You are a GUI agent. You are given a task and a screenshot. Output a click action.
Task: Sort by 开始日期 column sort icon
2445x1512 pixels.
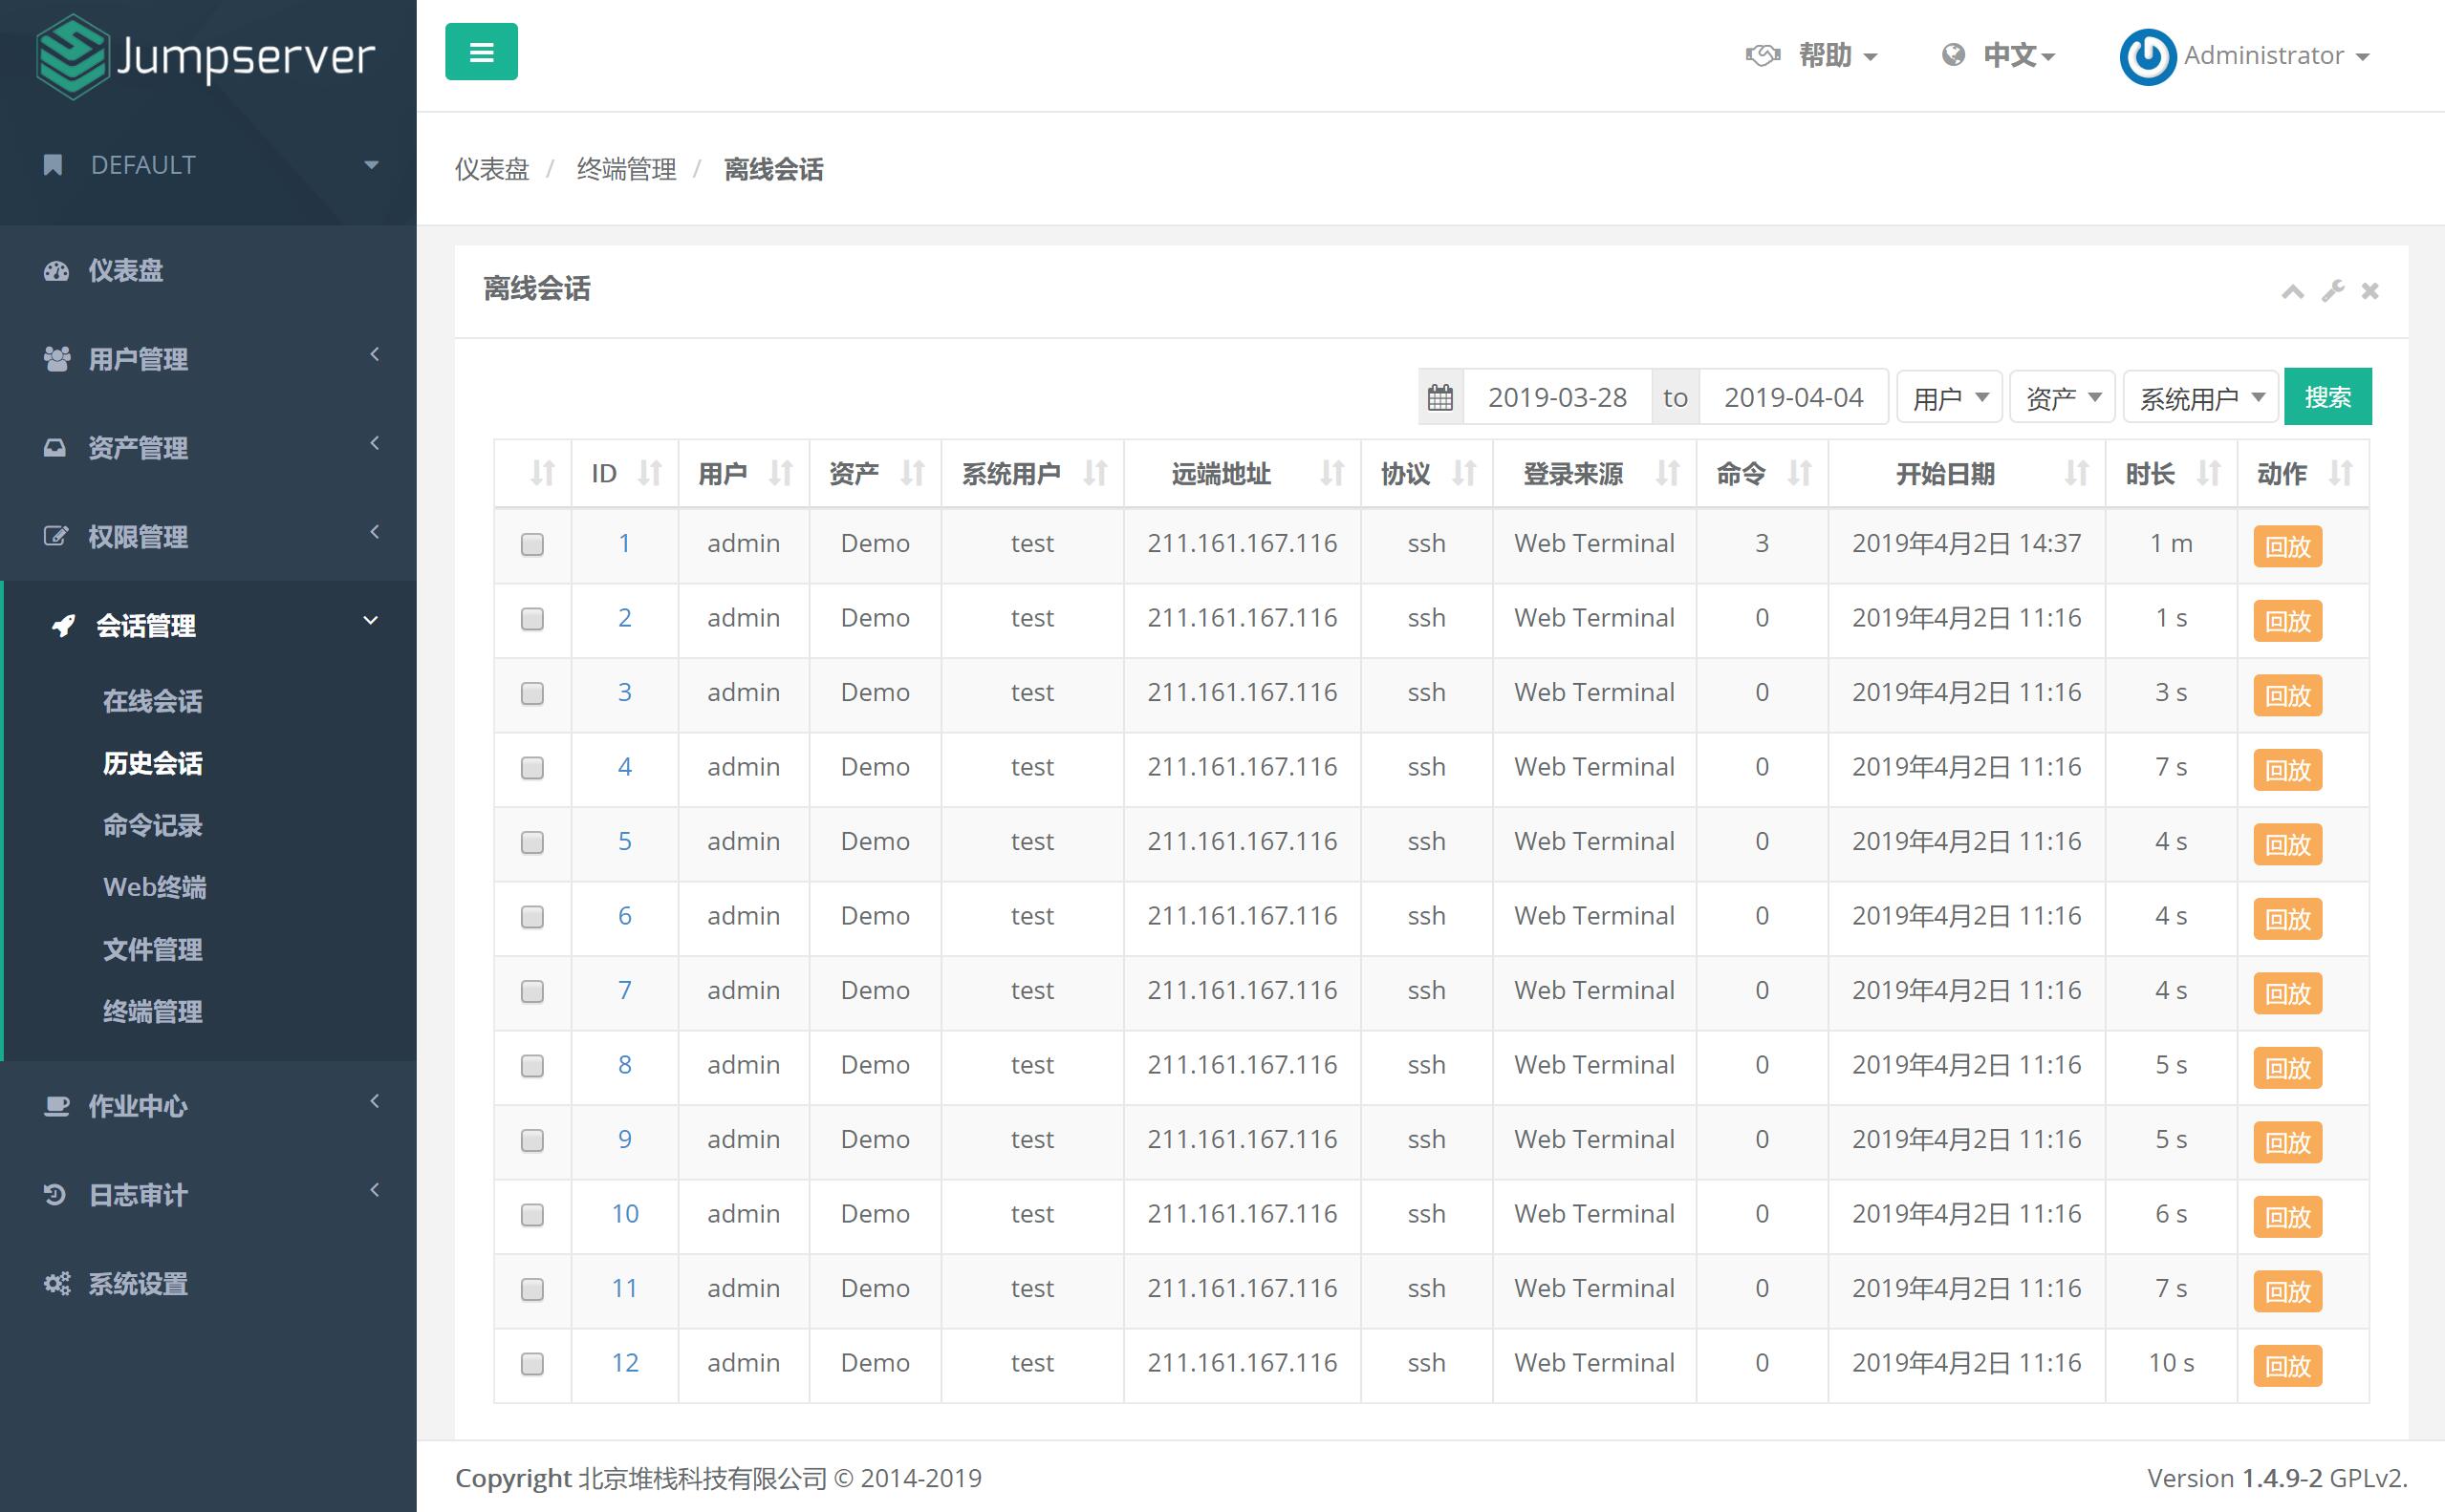coord(2077,473)
